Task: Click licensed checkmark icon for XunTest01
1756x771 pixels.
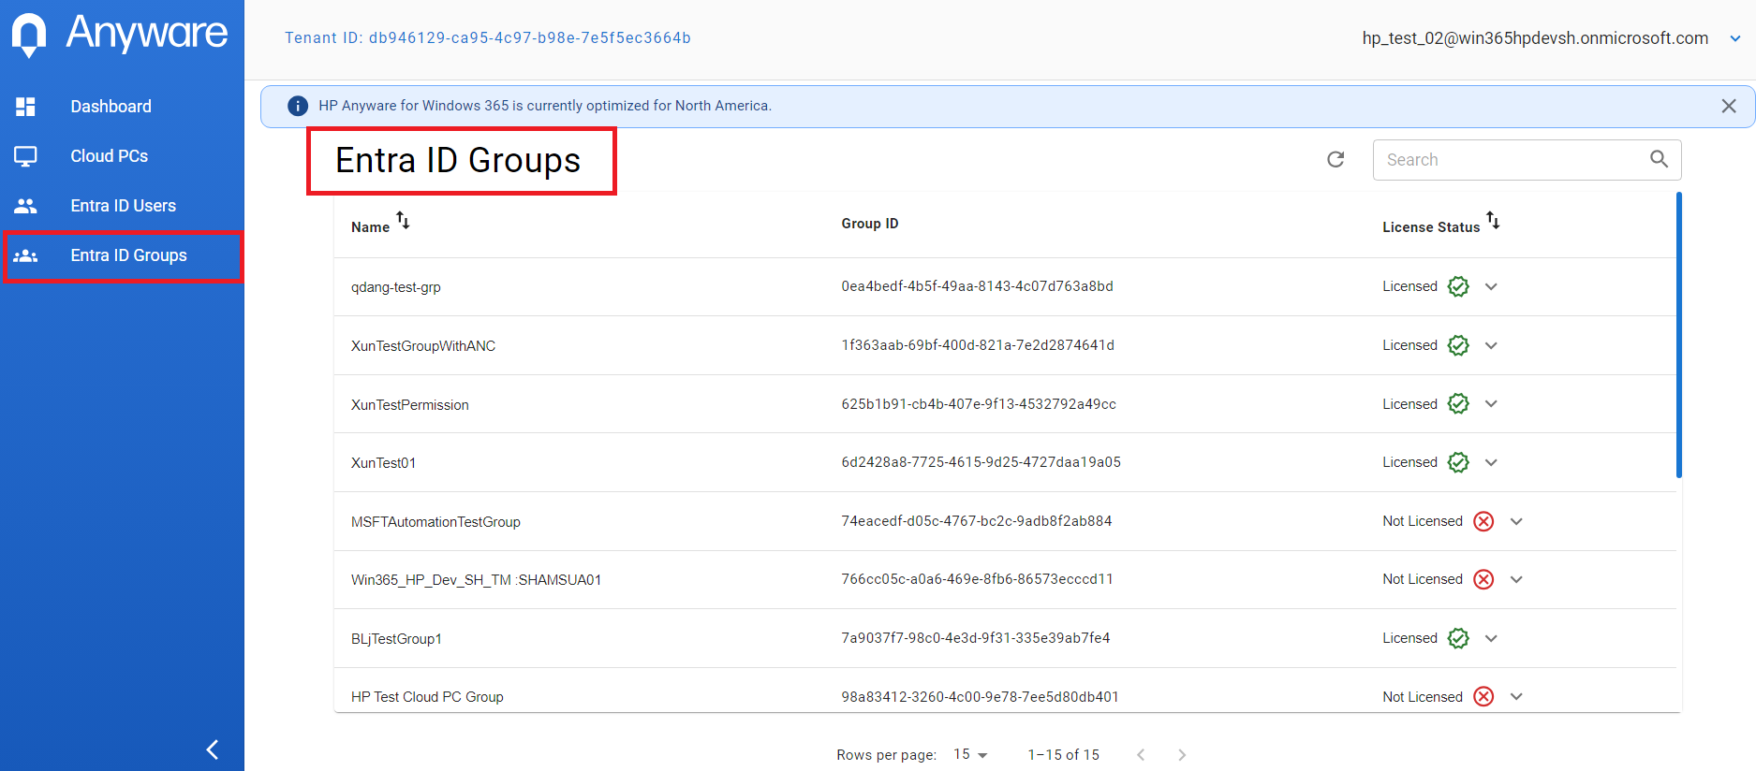Action: 1458,462
